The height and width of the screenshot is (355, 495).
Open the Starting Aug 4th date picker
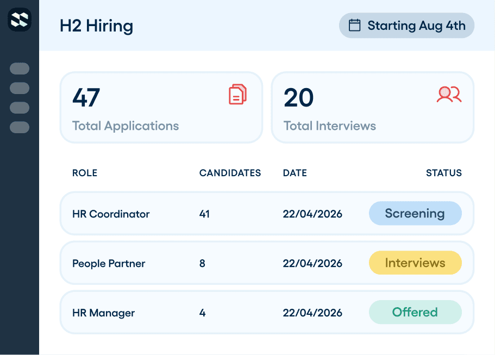(x=406, y=25)
